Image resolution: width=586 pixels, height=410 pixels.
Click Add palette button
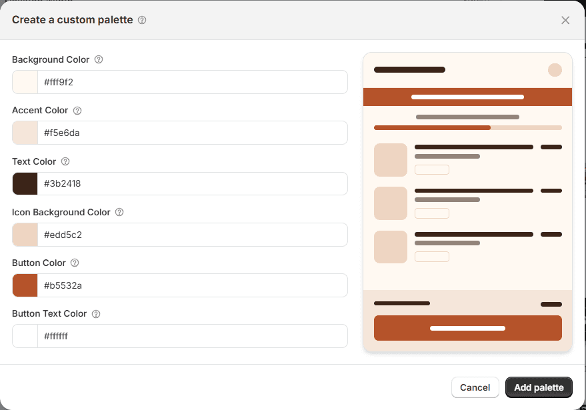click(539, 387)
